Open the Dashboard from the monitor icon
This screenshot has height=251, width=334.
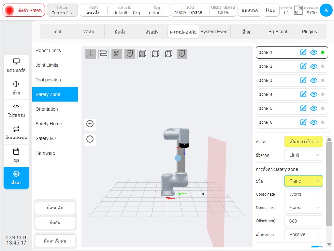[16, 65]
